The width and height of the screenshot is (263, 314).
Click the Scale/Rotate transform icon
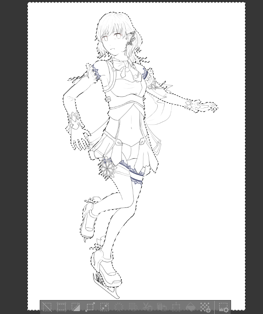click(x=176, y=307)
